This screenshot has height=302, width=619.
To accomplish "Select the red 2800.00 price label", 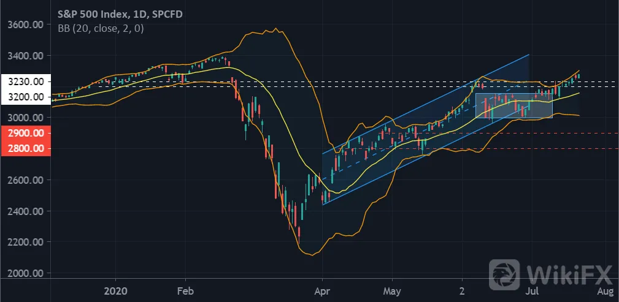I will [26, 149].
